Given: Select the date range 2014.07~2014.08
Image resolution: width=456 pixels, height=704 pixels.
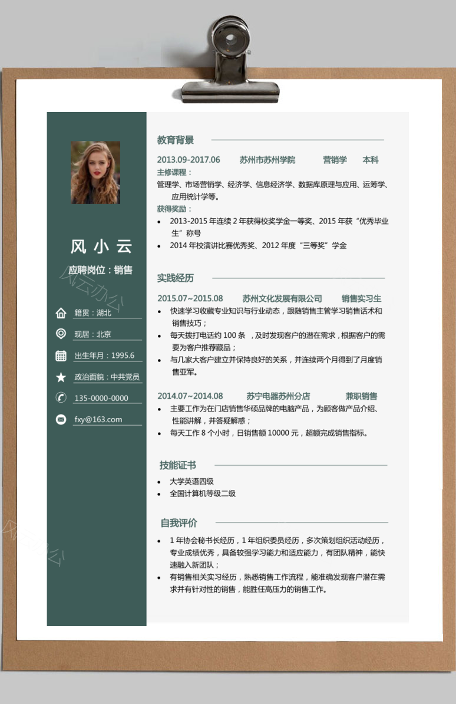Looking at the screenshot, I should (190, 396).
